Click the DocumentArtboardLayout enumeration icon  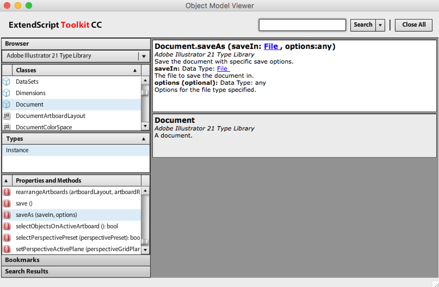click(7, 116)
